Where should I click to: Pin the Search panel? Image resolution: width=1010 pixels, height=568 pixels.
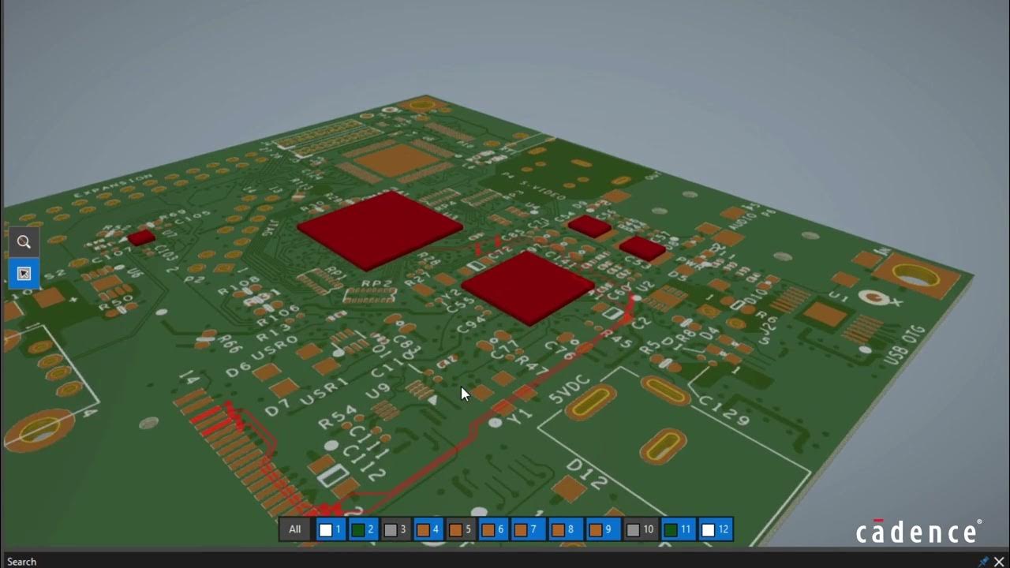tap(983, 561)
